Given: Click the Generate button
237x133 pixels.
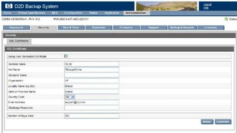Looking at the screenshot, I should tap(223, 122).
